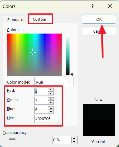Decrease the Red value with down arrow
Viewport: 119px width, 147px height.
coord(51,93)
